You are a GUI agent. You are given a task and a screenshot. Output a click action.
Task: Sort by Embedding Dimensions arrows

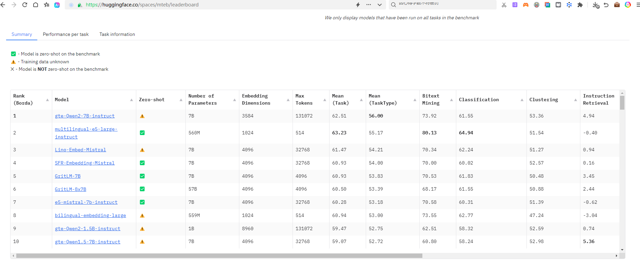288,100
